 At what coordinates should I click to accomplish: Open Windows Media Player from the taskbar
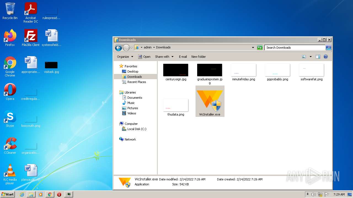(x=41, y=194)
